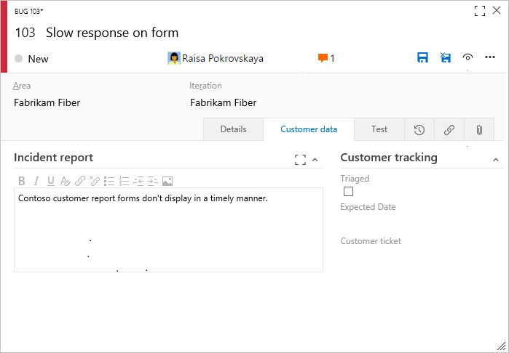Apply italic formatting in Incident report
Screen dimensions: 509x353
(36, 181)
